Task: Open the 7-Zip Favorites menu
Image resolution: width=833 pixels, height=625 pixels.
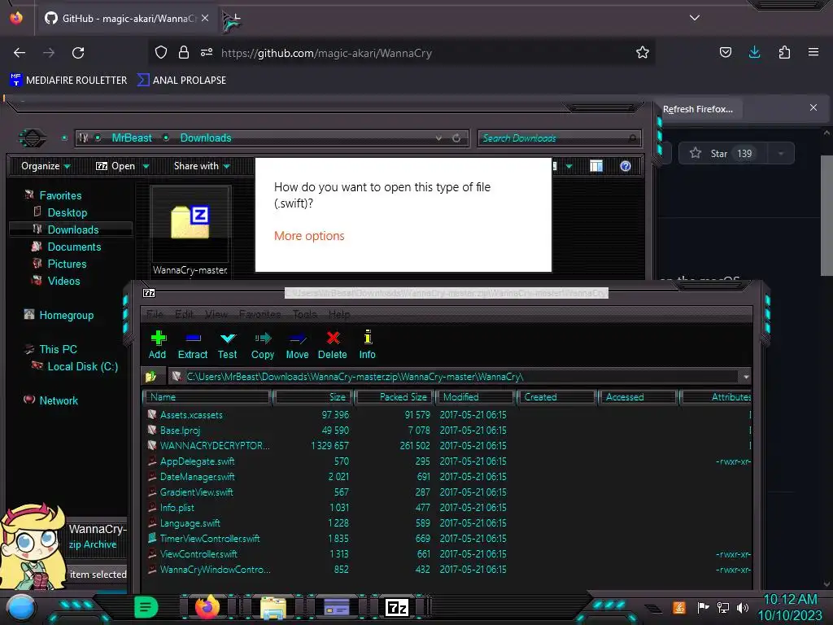Action: [259, 314]
